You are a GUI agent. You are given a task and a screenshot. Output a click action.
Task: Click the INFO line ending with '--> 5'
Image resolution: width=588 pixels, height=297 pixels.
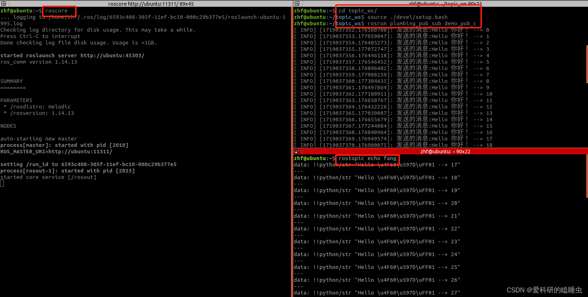click(x=391, y=62)
